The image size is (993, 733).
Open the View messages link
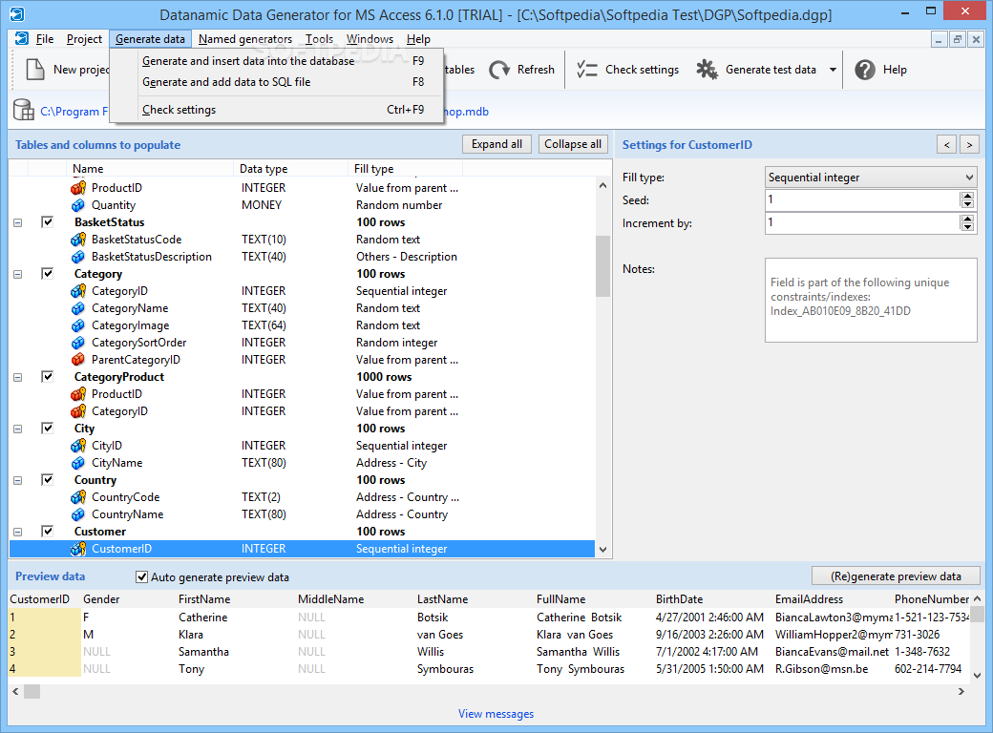click(496, 713)
